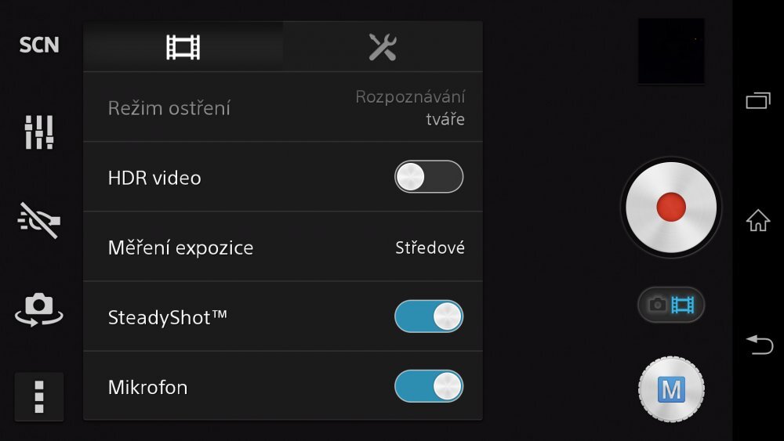Disable the Mikrofon switch

pos(429,386)
